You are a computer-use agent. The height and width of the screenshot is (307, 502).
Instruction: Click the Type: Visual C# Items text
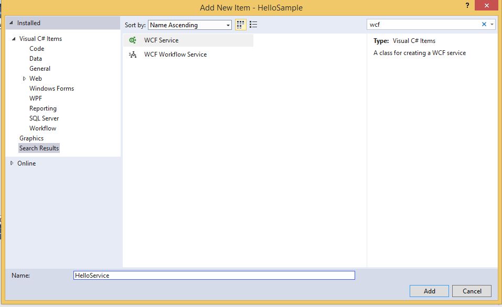[404, 41]
